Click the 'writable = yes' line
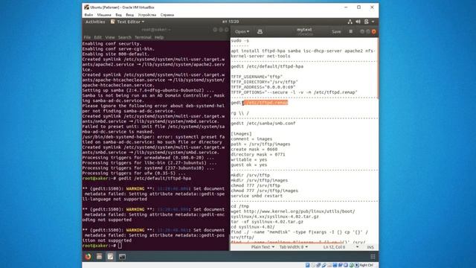 coord(249,159)
